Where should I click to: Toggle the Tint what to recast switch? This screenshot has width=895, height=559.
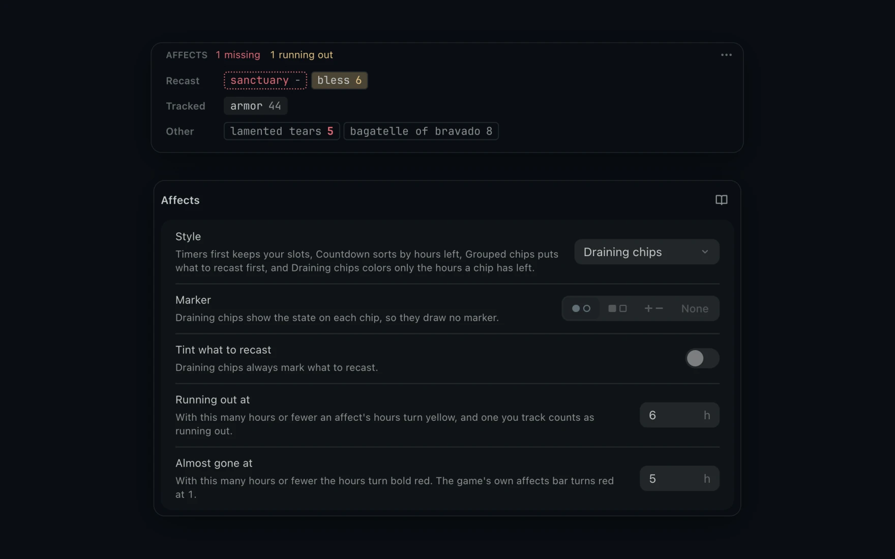(x=702, y=358)
